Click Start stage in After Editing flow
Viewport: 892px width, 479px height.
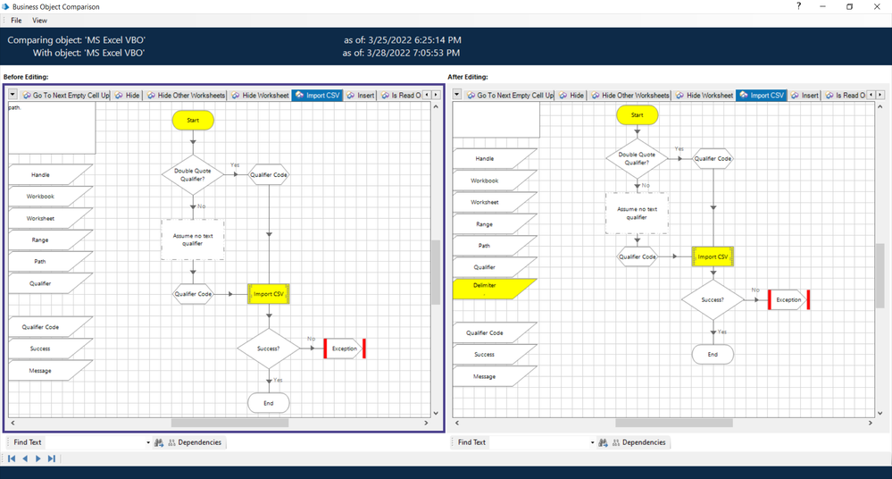638,115
